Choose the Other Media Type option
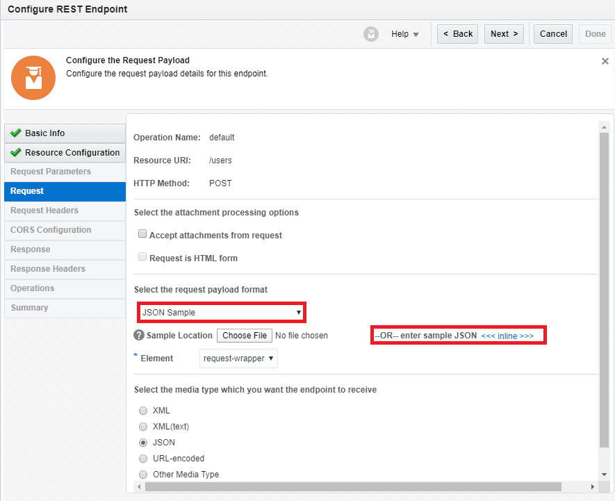The height and width of the screenshot is (501, 615). pos(142,474)
